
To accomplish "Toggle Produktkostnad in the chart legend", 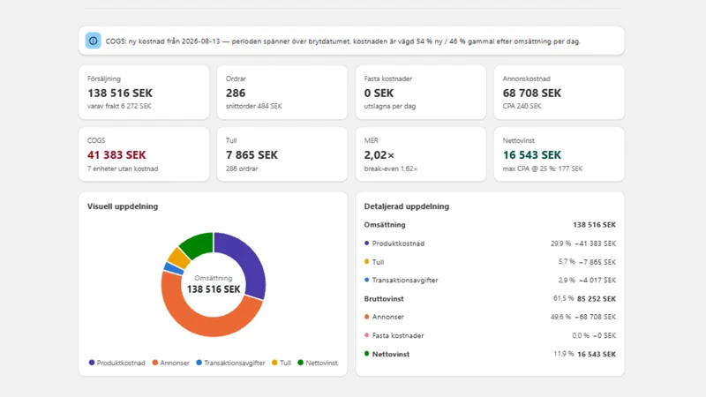I will (x=117, y=363).
